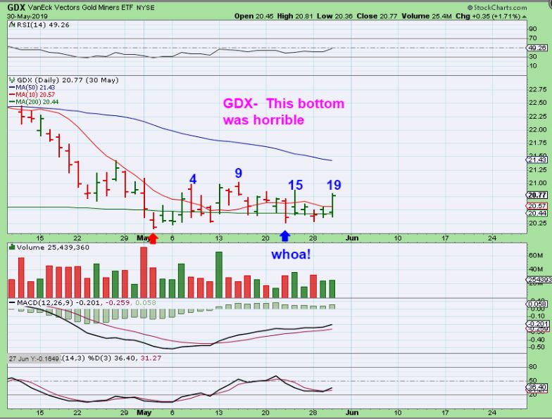This screenshot has width=552, height=419.
Task: Click the 40M volume scale label
Action: (535, 270)
